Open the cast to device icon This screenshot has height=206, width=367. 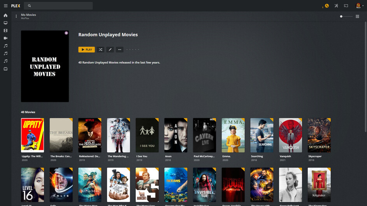(346, 5)
